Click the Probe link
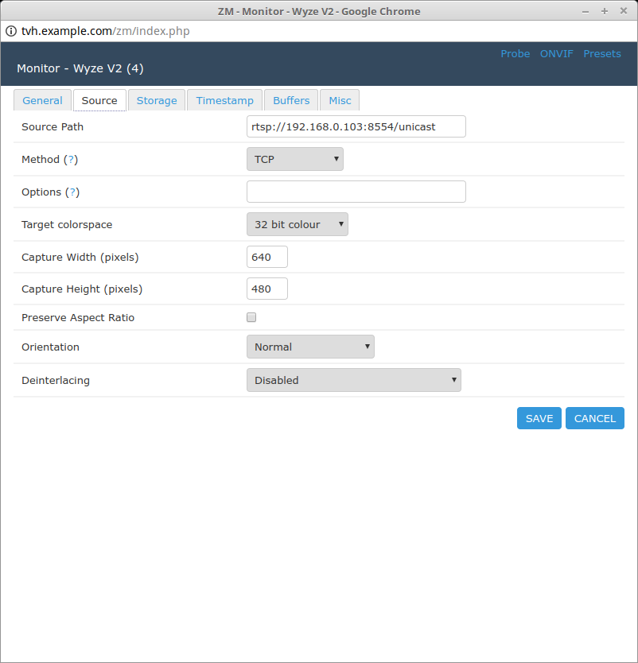 tap(515, 54)
